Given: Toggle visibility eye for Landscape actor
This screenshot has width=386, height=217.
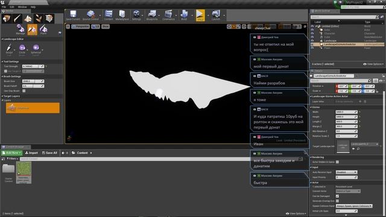Looking at the screenshot, I should [x=312, y=40].
